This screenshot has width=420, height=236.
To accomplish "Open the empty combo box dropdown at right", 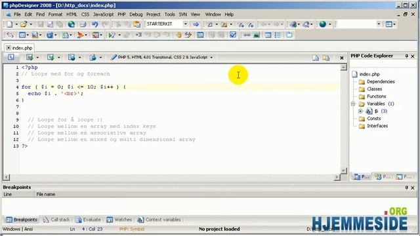I will click(379, 24).
